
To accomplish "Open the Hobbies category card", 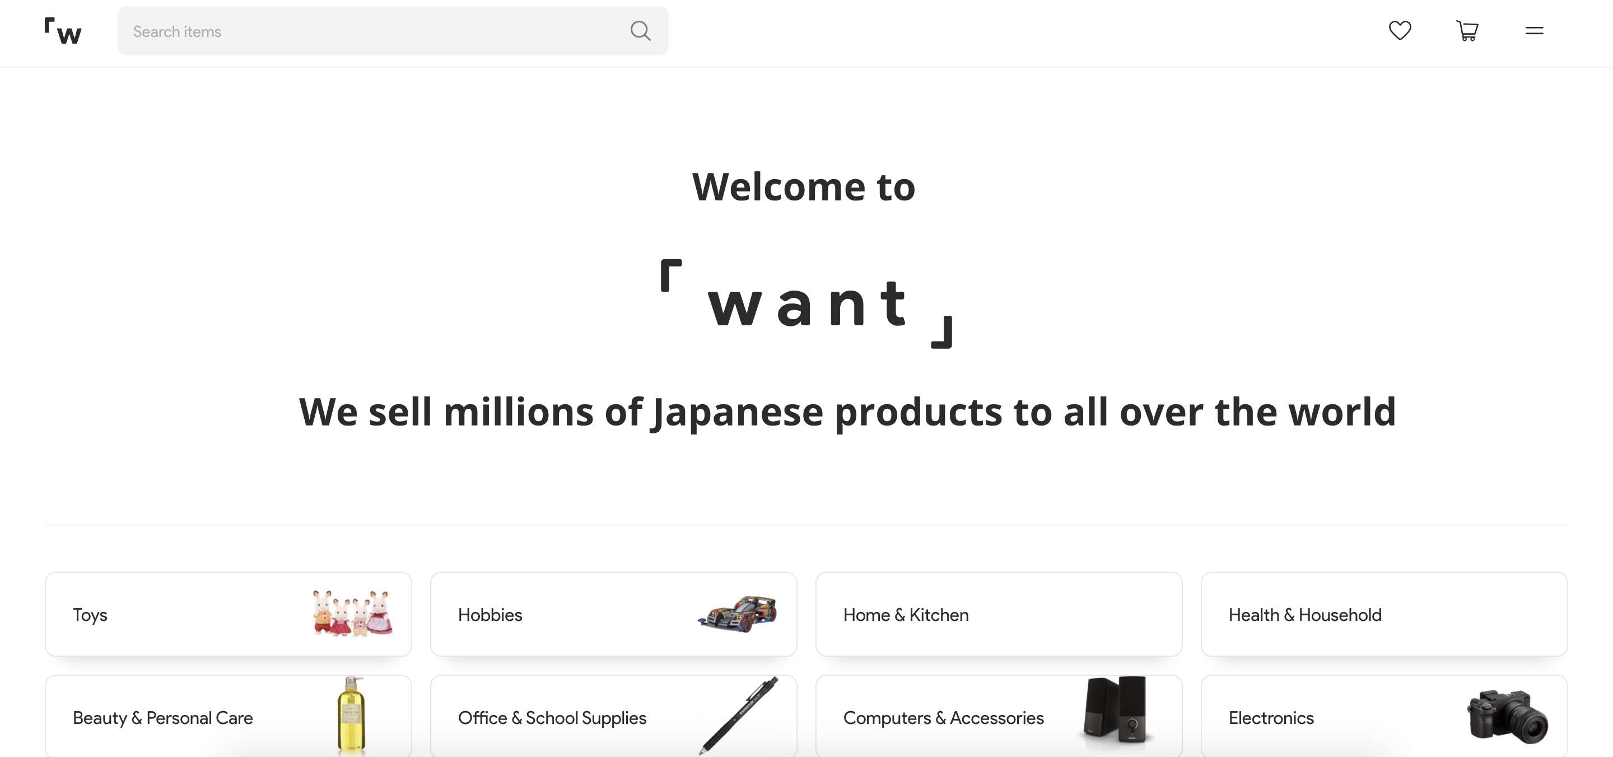I will tap(614, 614).
